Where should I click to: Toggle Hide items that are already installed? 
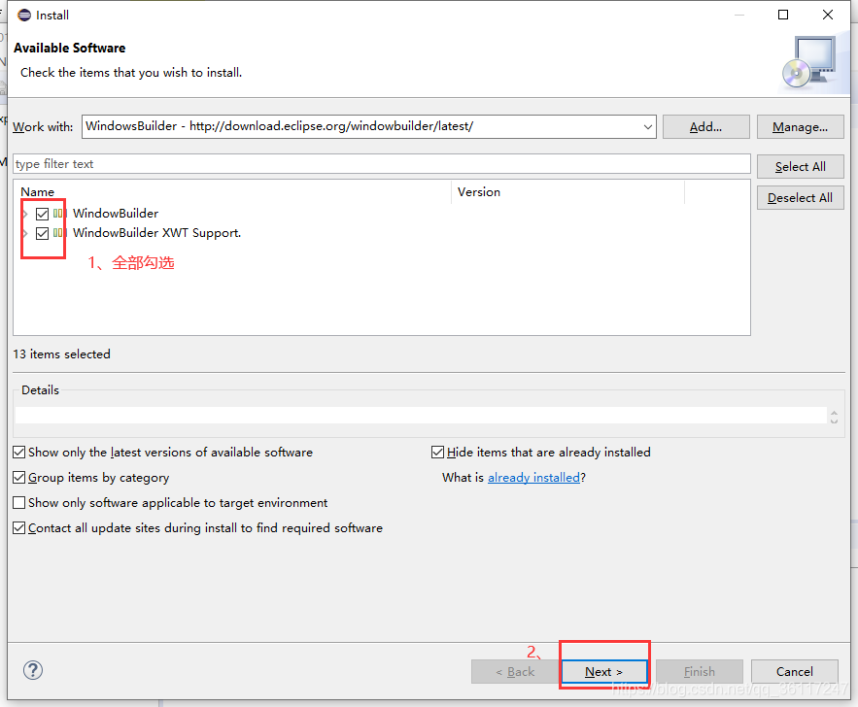point(438,453)
